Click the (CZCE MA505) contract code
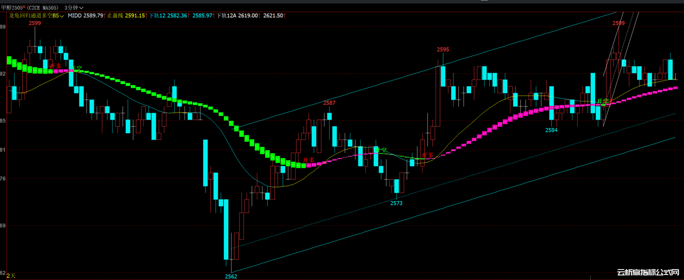Screen dimensions: 684x280 43,8
